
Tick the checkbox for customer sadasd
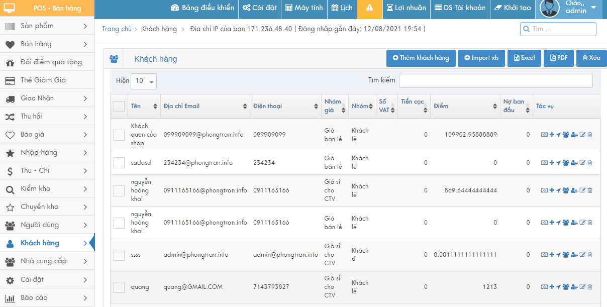coord(119,163)
